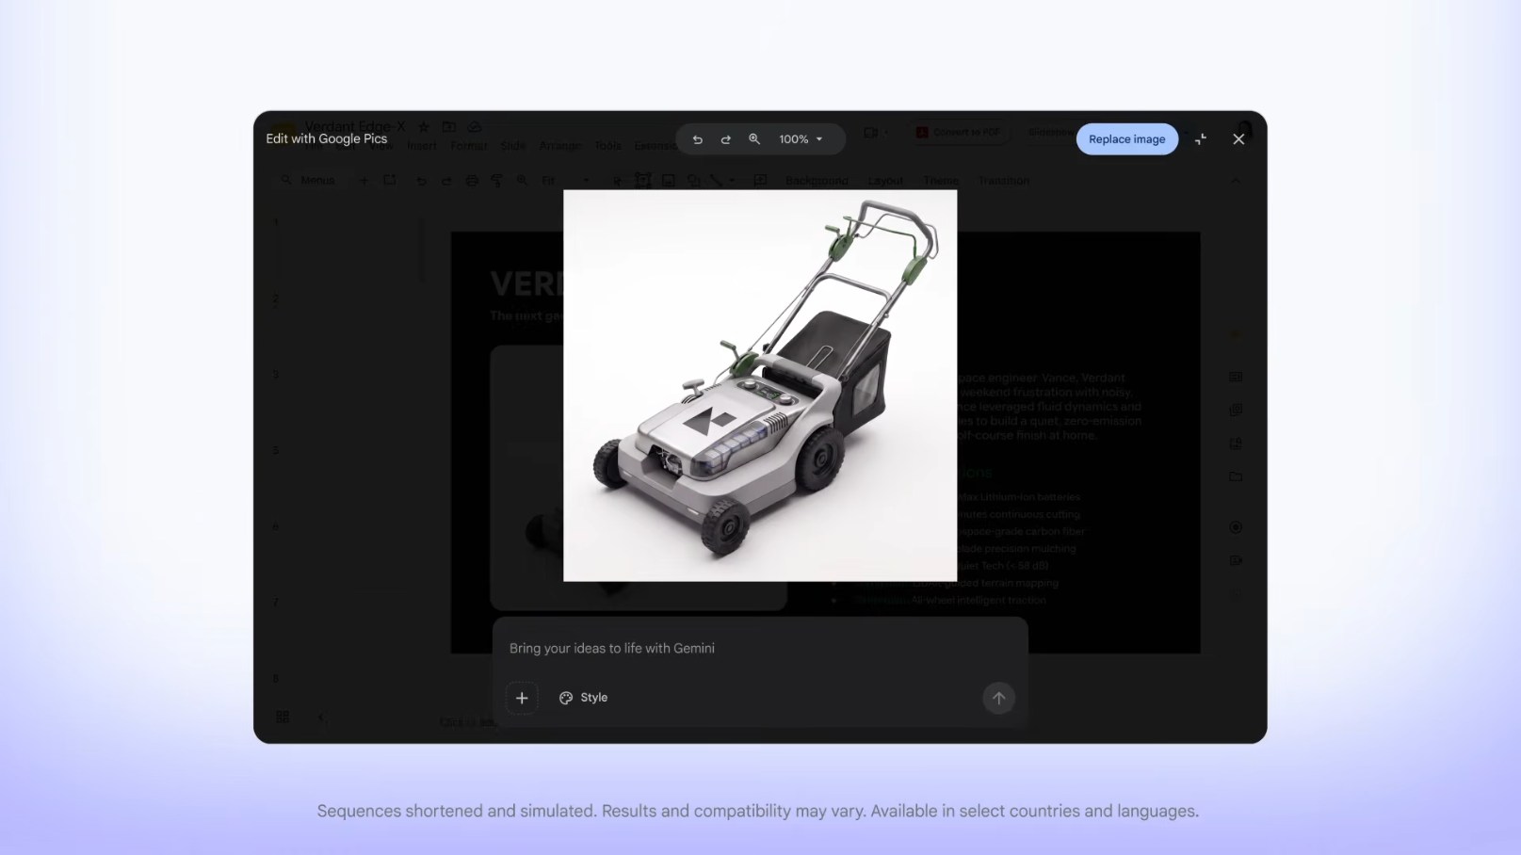Focus the Bring your ideas to life prompt field
The width and height of the screenshot is (1521, 855).
(759, 648)
